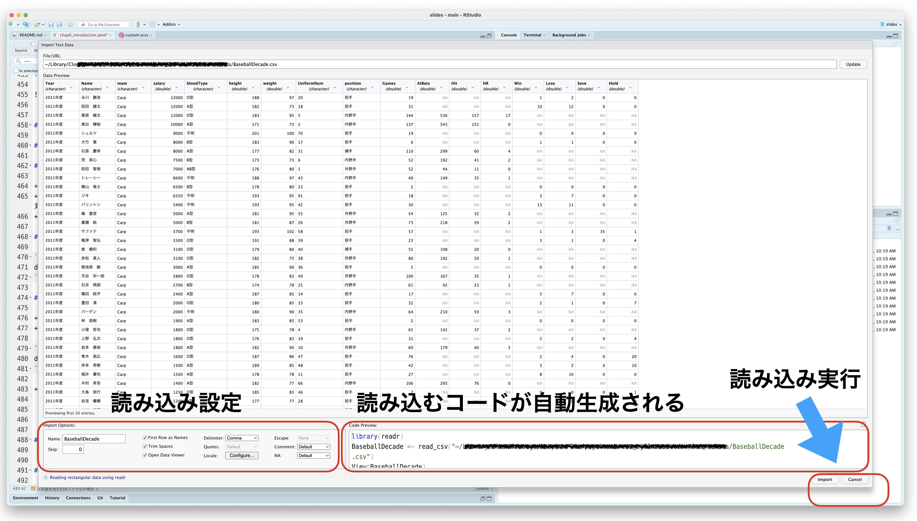Click the editor back navigation arrow

[16, 43]
